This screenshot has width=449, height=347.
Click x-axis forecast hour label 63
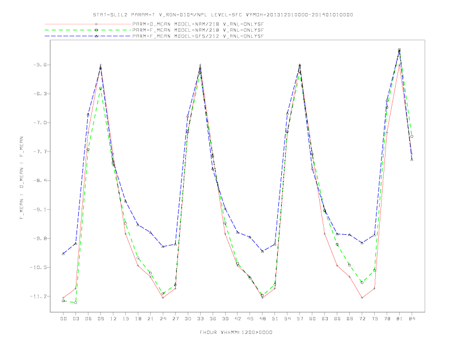pyautogui.click(x=325, y=319)
